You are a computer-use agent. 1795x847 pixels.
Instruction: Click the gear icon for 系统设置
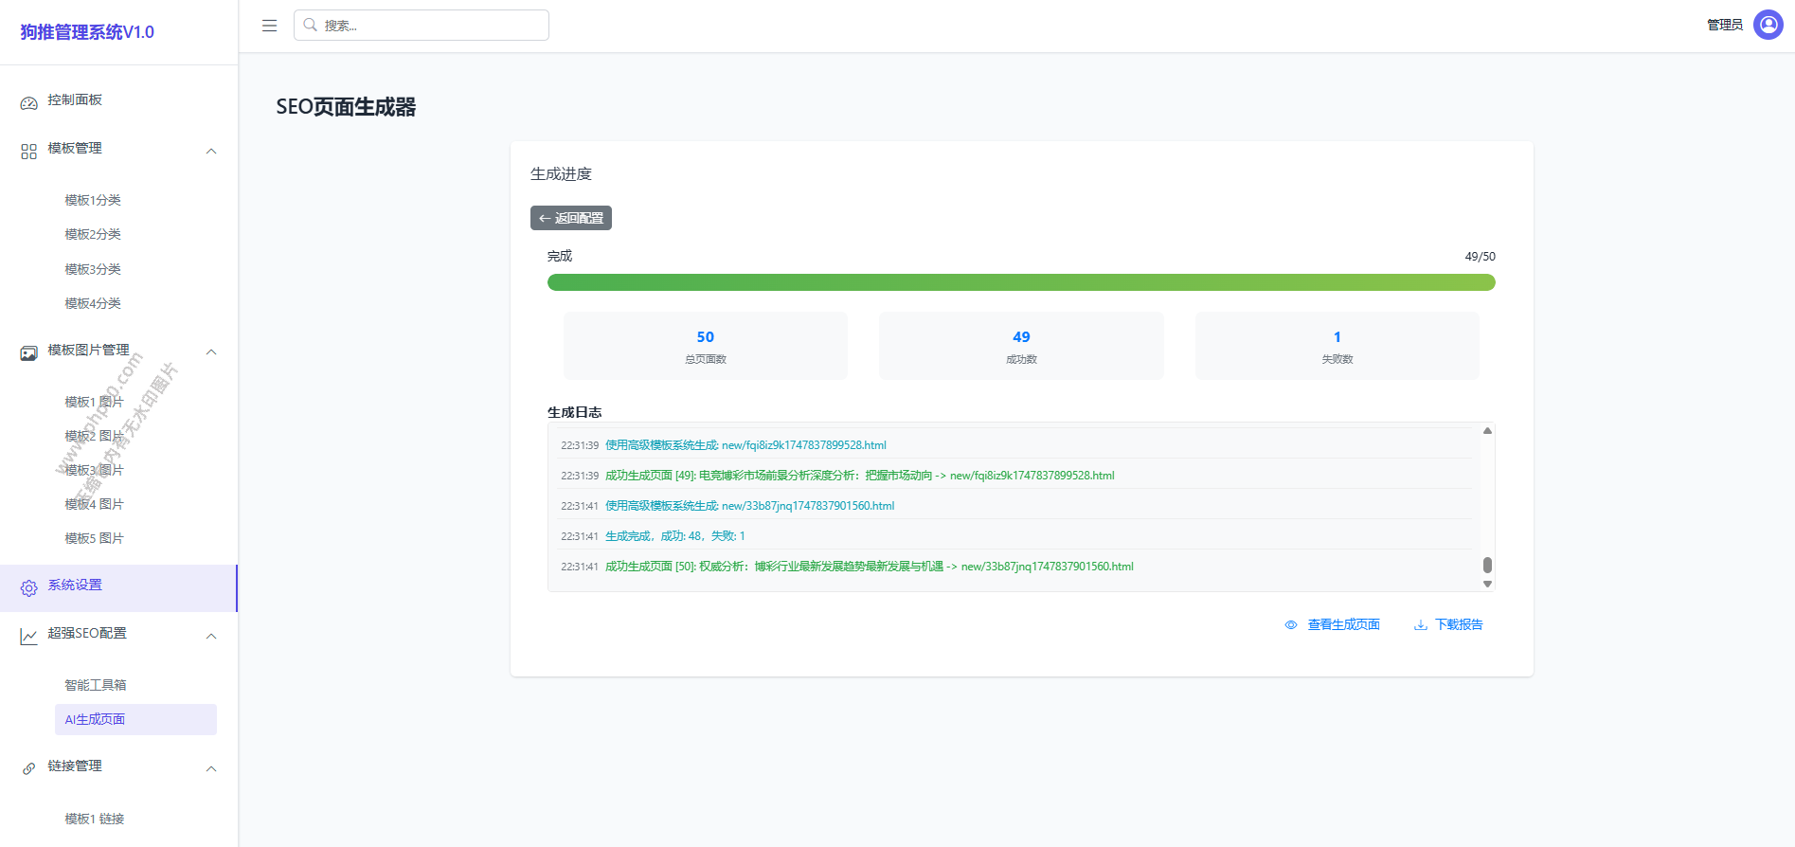(x=29, y=587)
